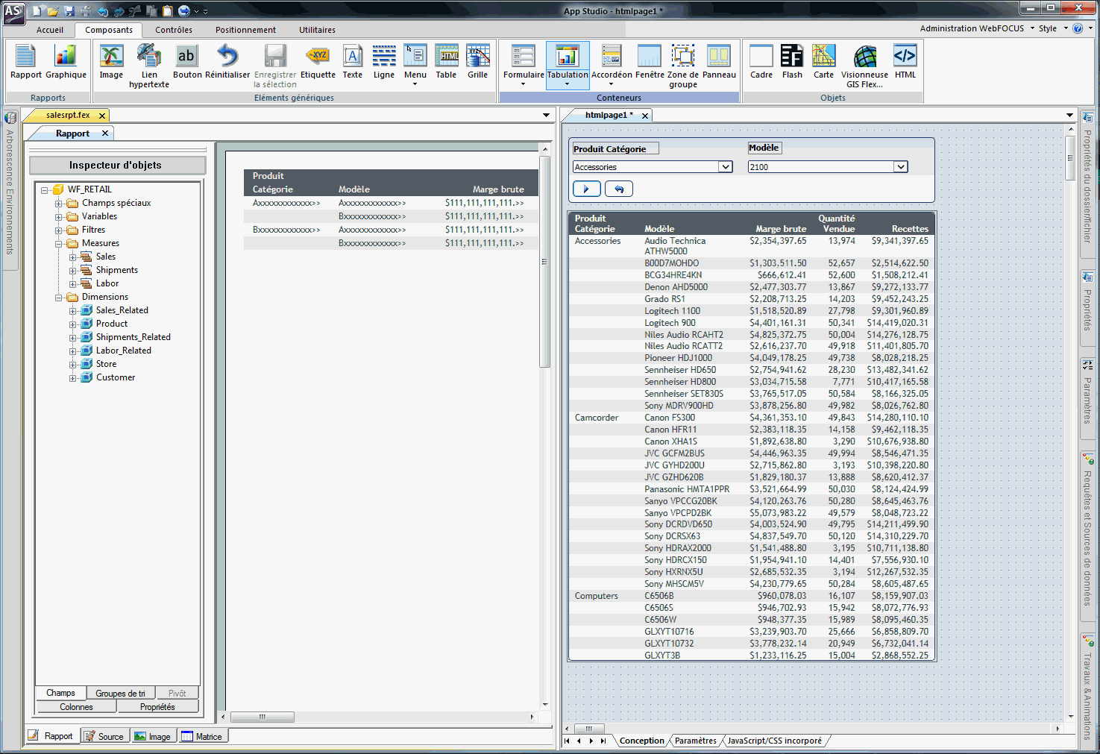Close the salesrpt.fex document tab

tap(102, 116)
